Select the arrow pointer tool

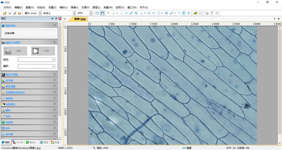(x=108, y=13)
